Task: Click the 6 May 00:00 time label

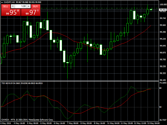Action: tap(46, 123)
